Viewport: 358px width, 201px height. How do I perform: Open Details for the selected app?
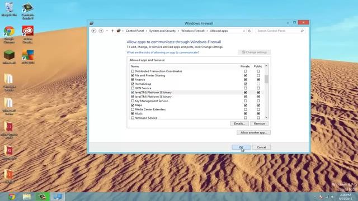[239, 124]
